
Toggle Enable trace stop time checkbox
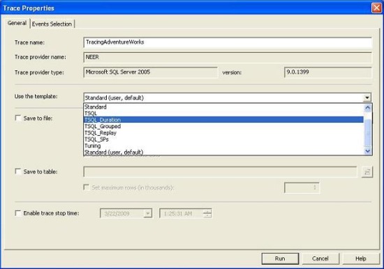point(18,213)
